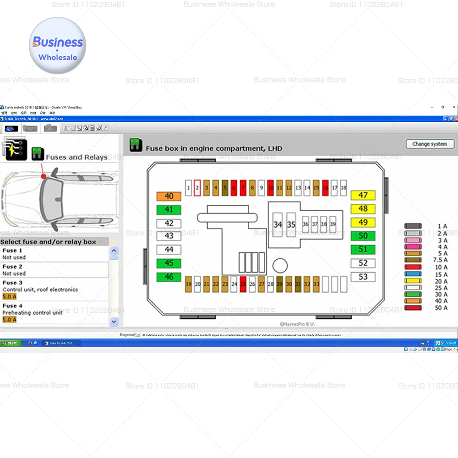Open the question mark help icon
The image size is (458, 458).
click(x=105, y=128)
